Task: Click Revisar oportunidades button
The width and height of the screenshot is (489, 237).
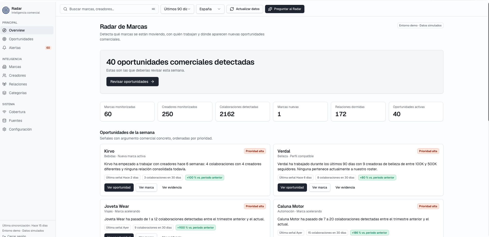Action: [x=132, y=82]
